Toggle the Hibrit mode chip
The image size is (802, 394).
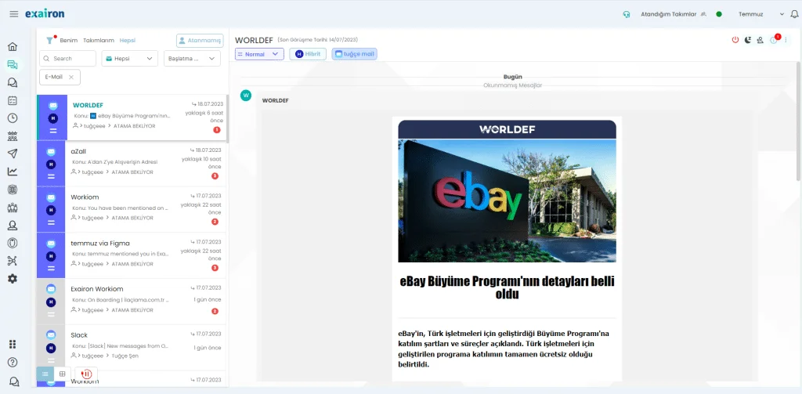[x=308, y=54]
